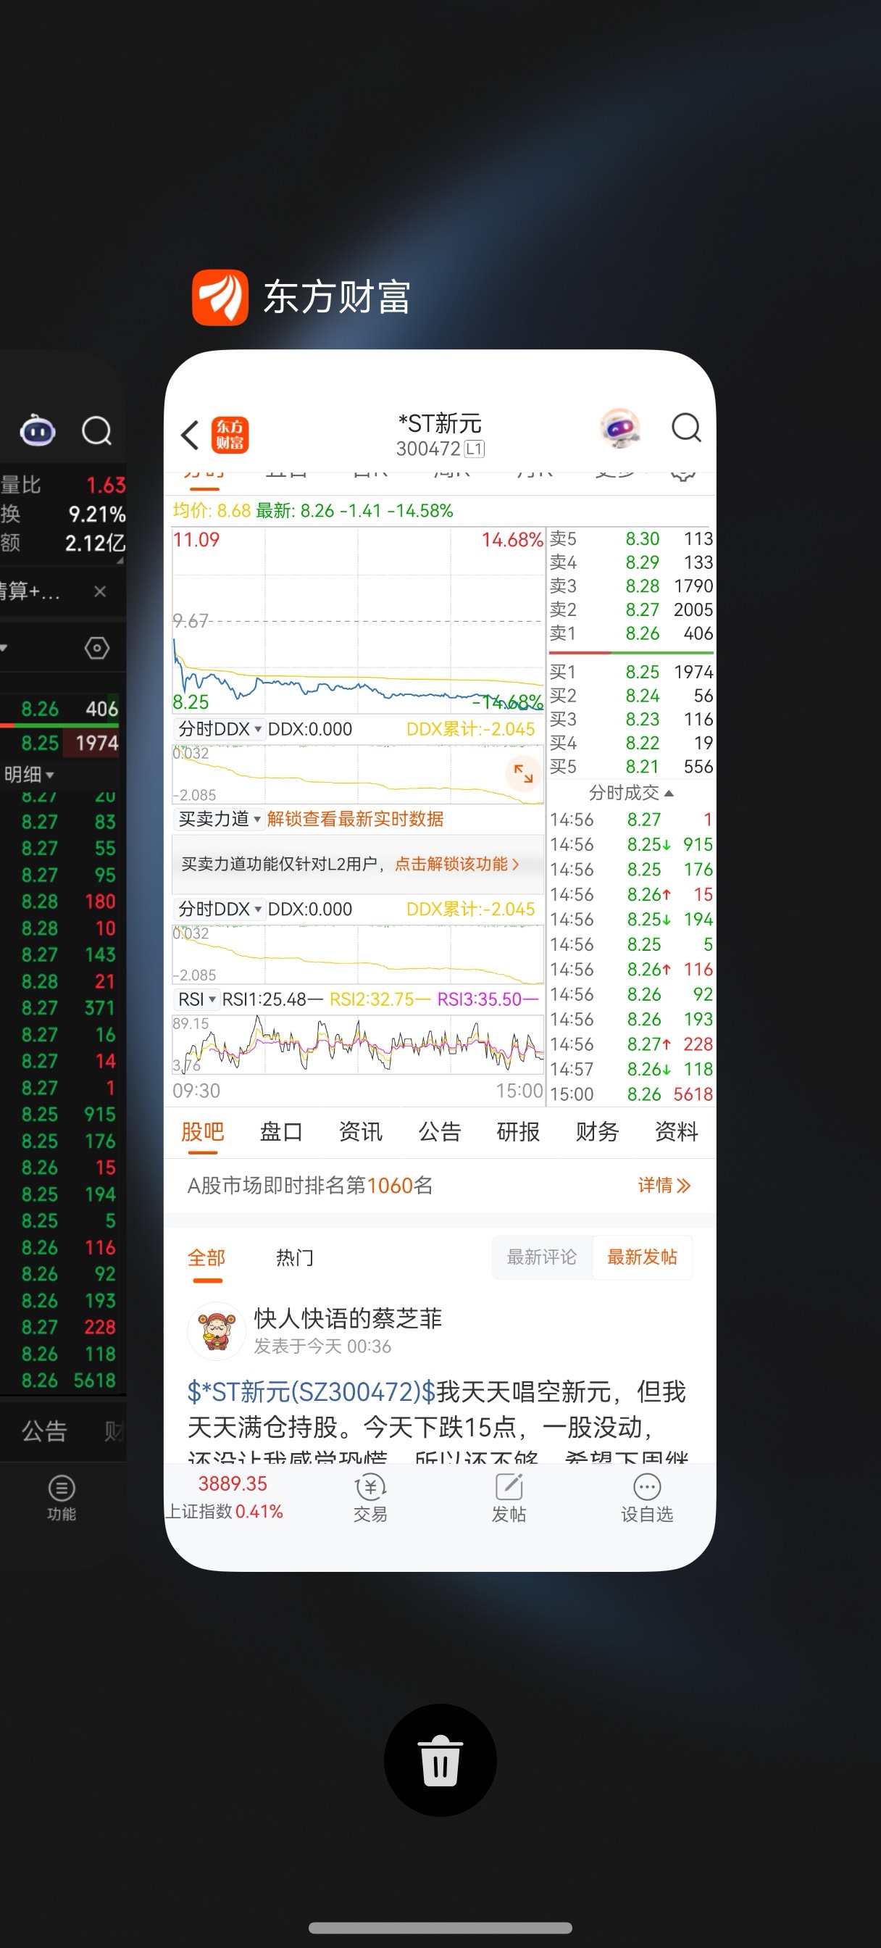The width and height of the screenshot is (881, 1948).
Task: Tap the 买1 8.25 order row
Action: [631, 672]
